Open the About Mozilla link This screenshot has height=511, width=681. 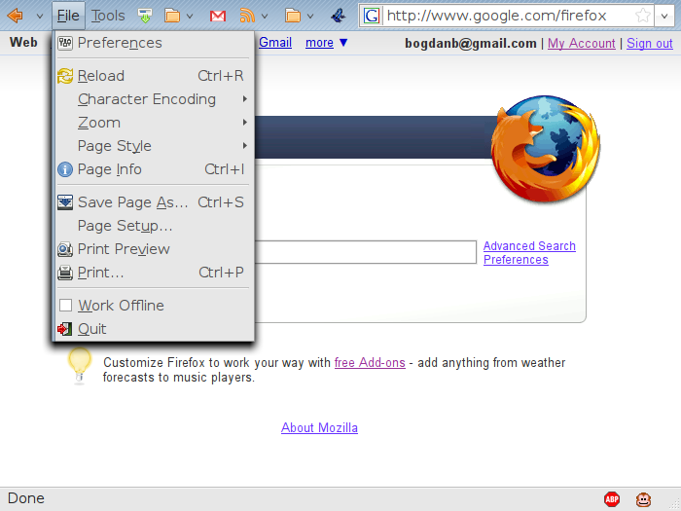pyautogui.click(x=319, y=428)
